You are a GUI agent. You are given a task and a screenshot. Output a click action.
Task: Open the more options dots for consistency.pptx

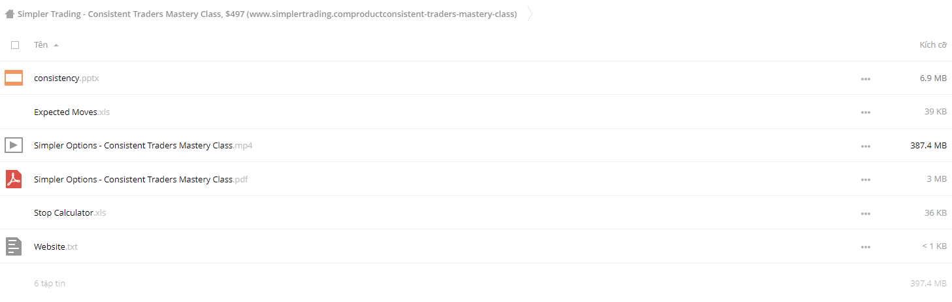866,79
